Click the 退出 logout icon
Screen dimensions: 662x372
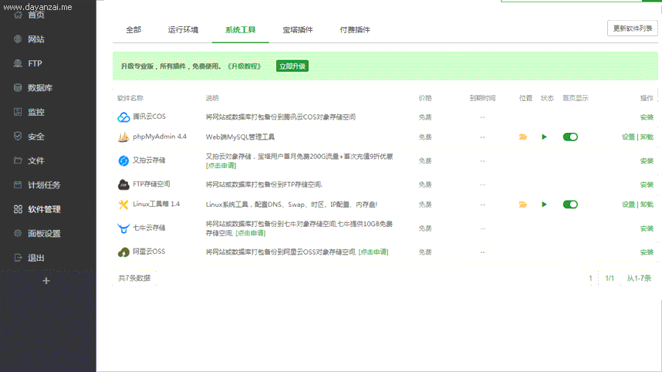pyautogui.click(x=18, y=258)
